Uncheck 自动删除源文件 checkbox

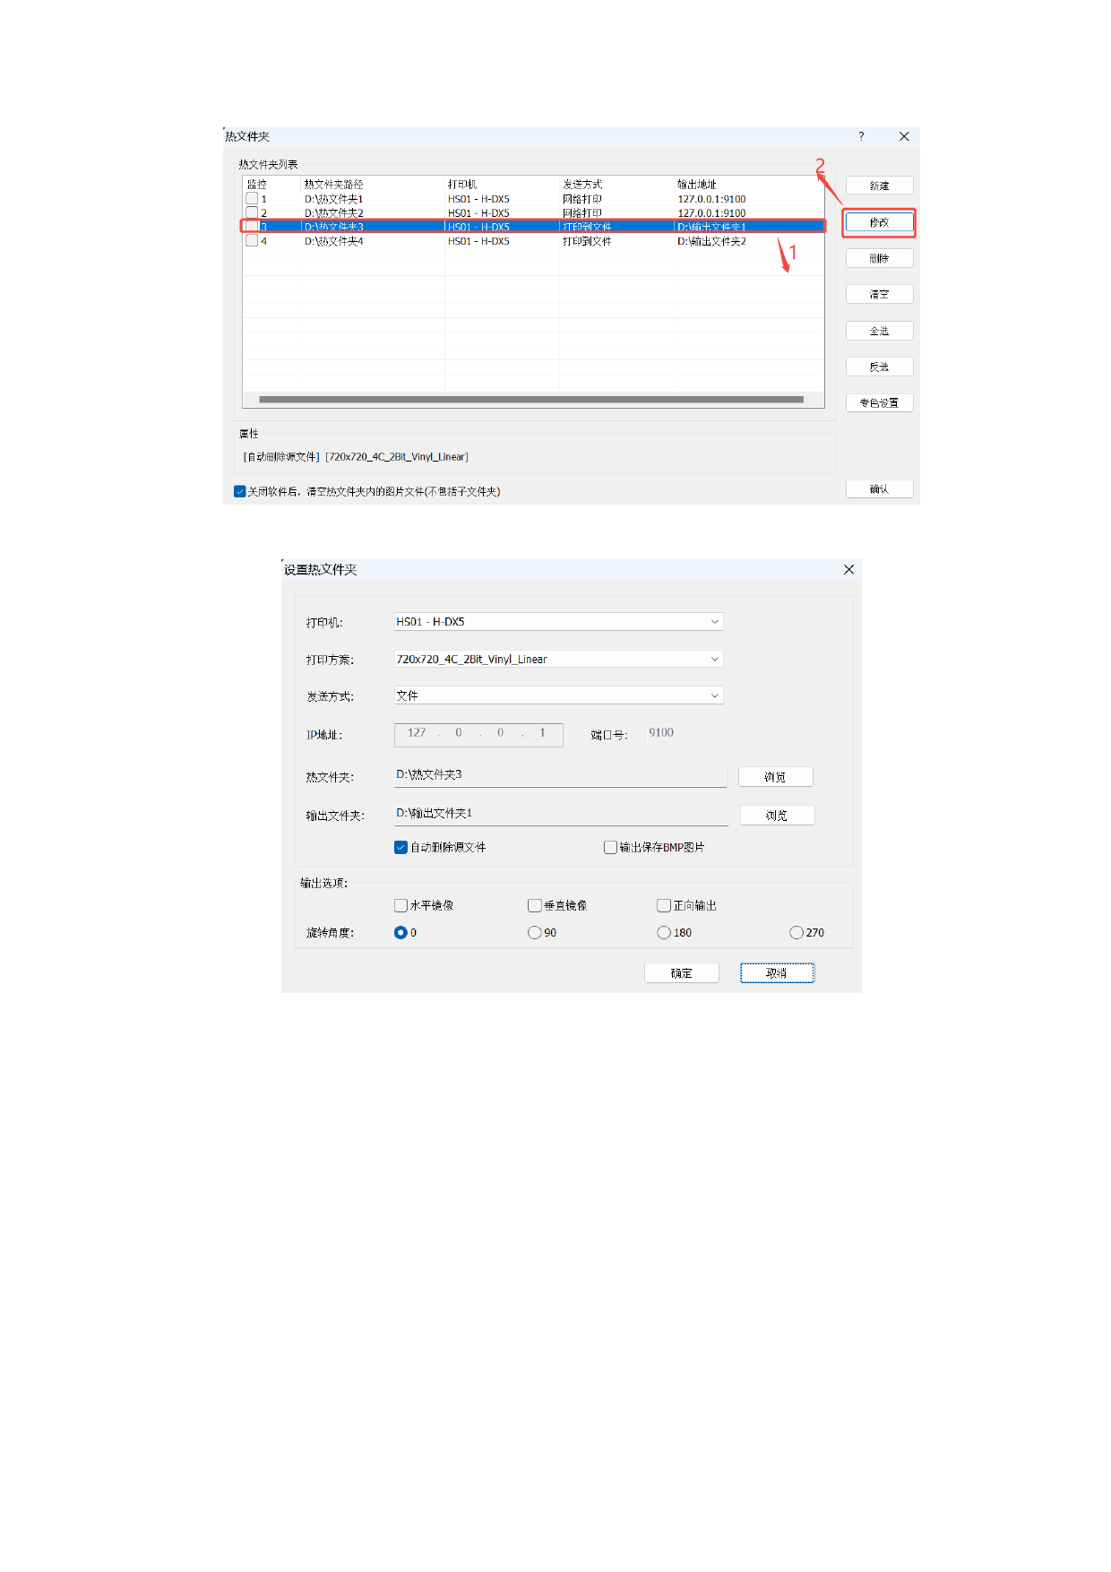401,847
